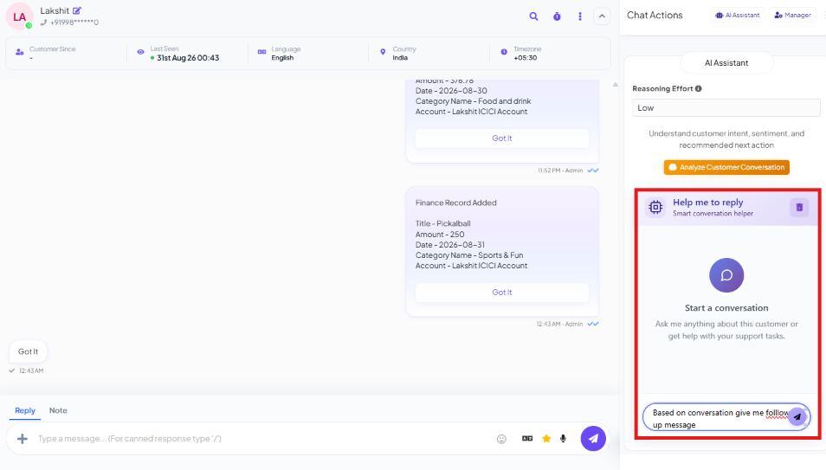The width and height of the screenshot is (826, 470).
Task: Click the Customer Since person icon
Action: pyautogui.click(x=20, y=52)
